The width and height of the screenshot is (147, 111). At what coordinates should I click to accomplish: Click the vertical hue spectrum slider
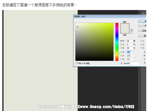coord(117,42)
